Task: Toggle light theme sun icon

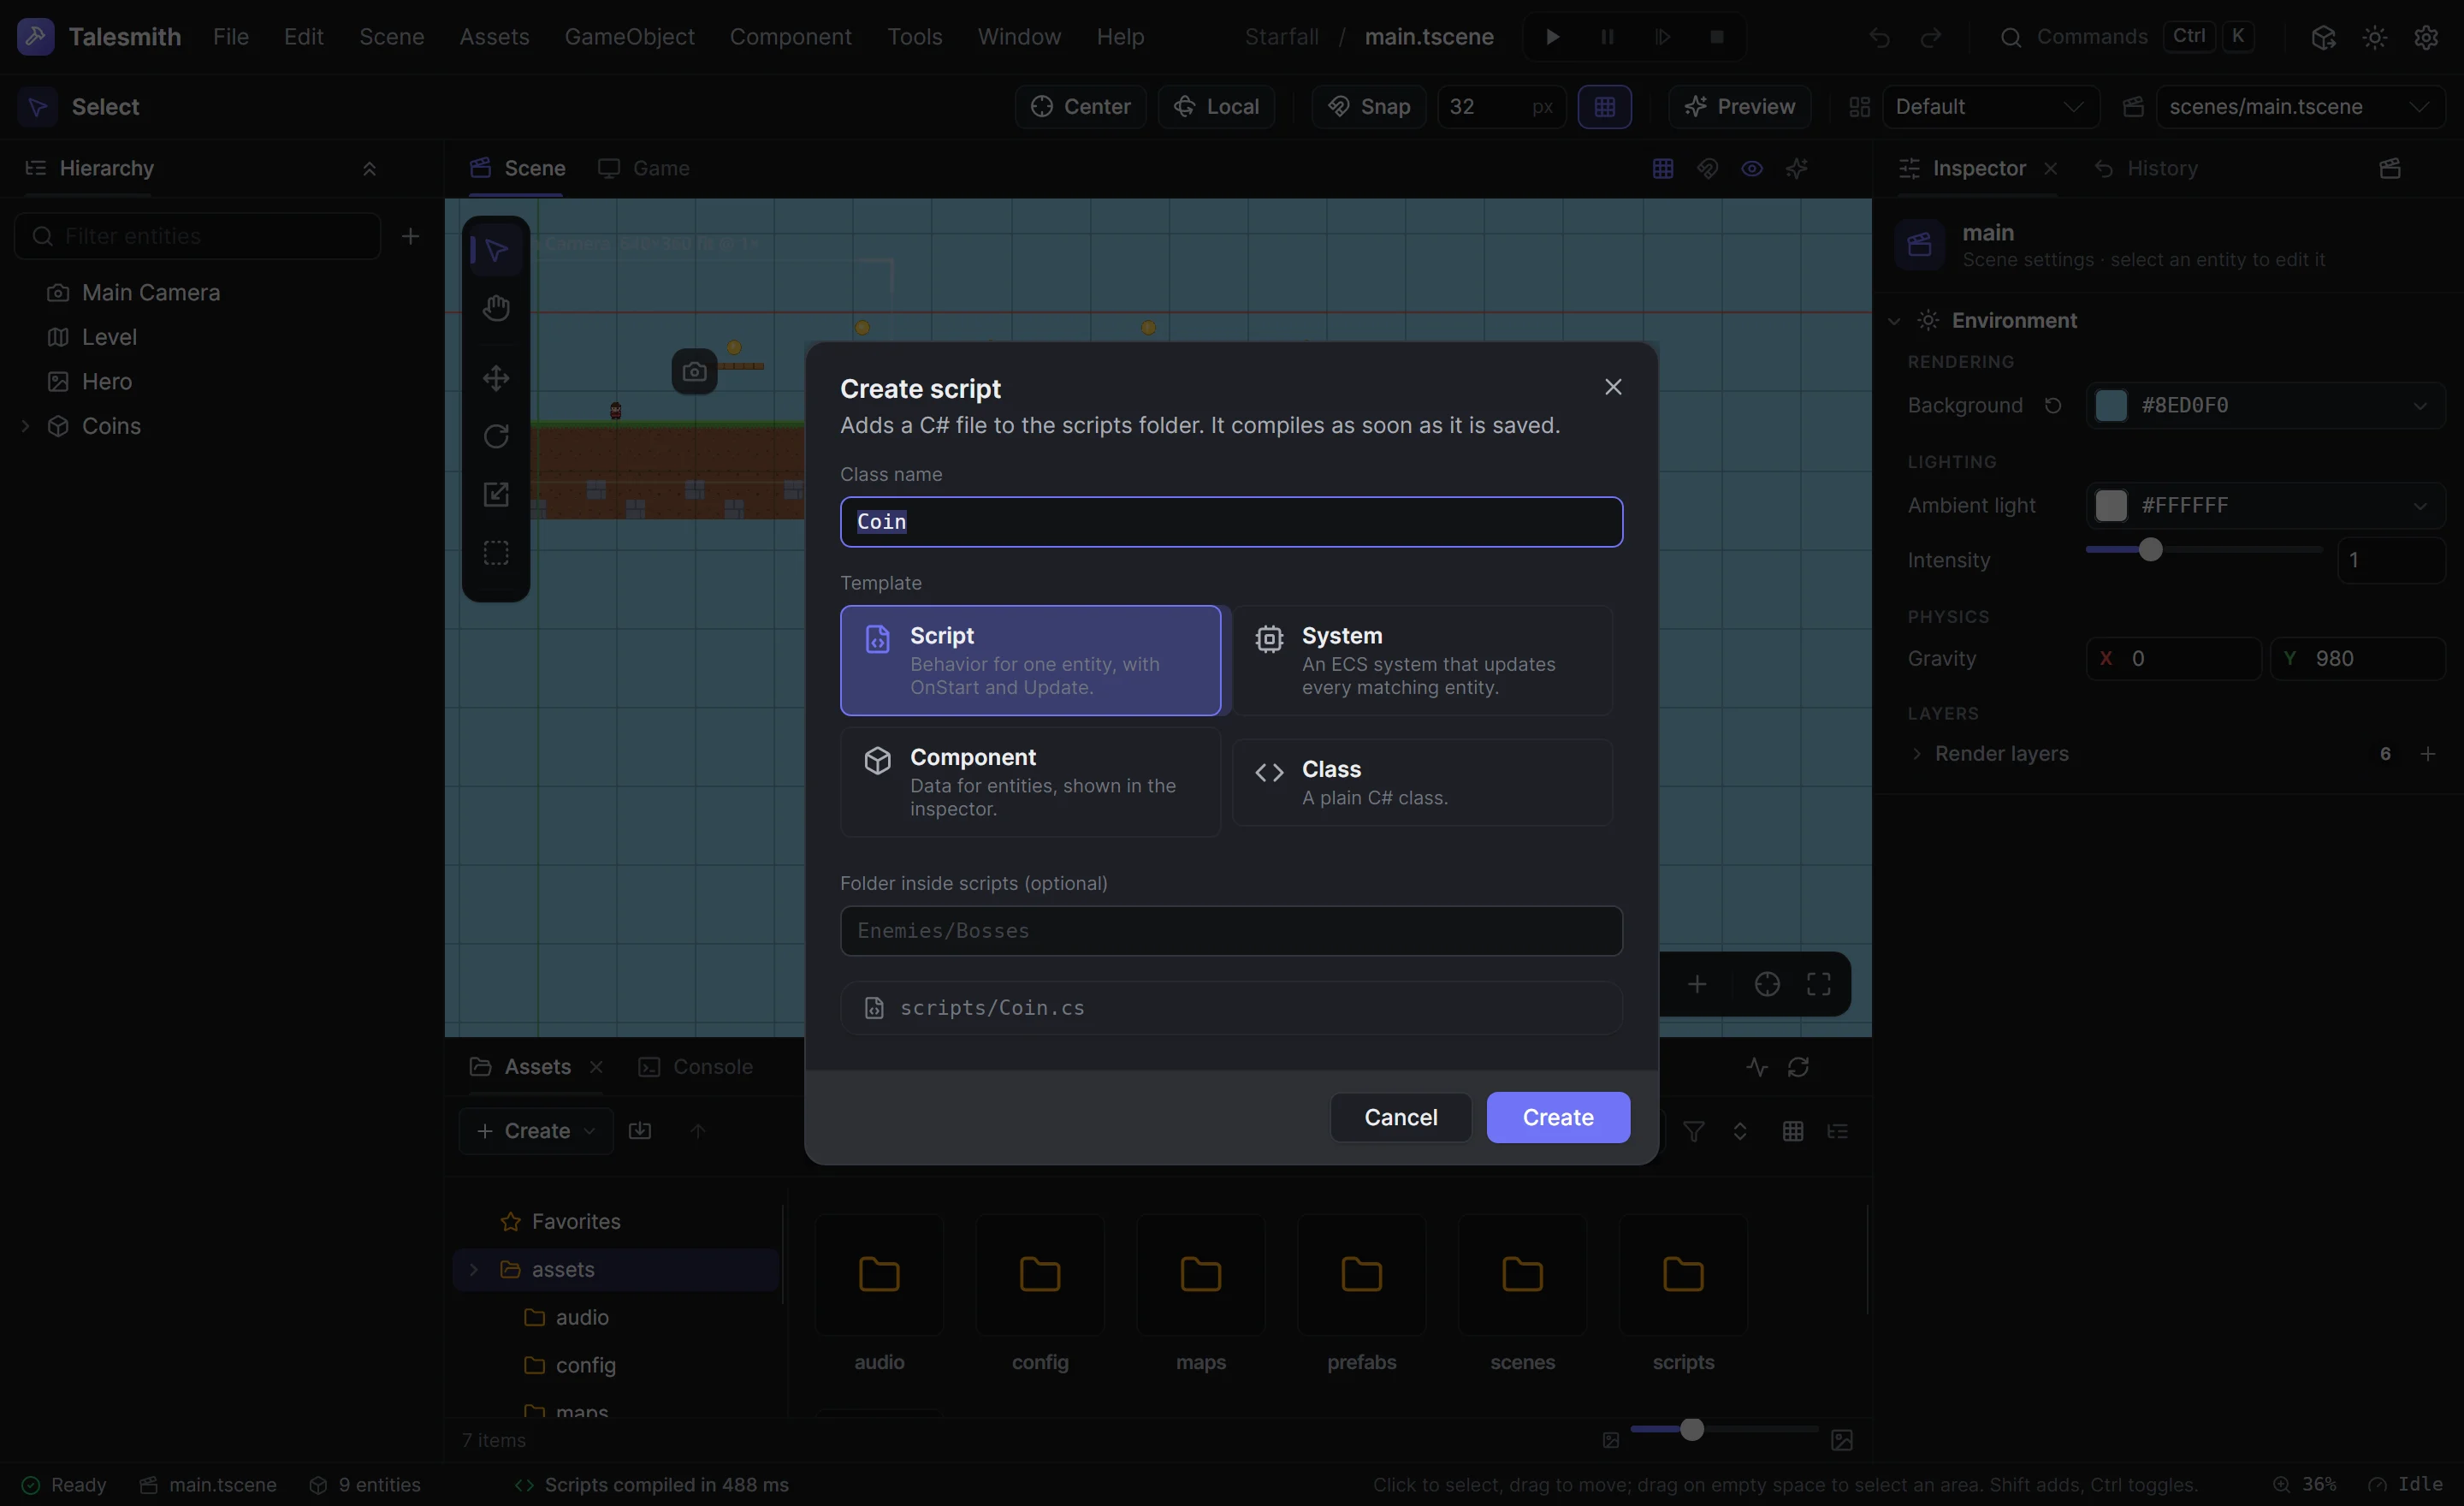Action: tap(2375, 37)
